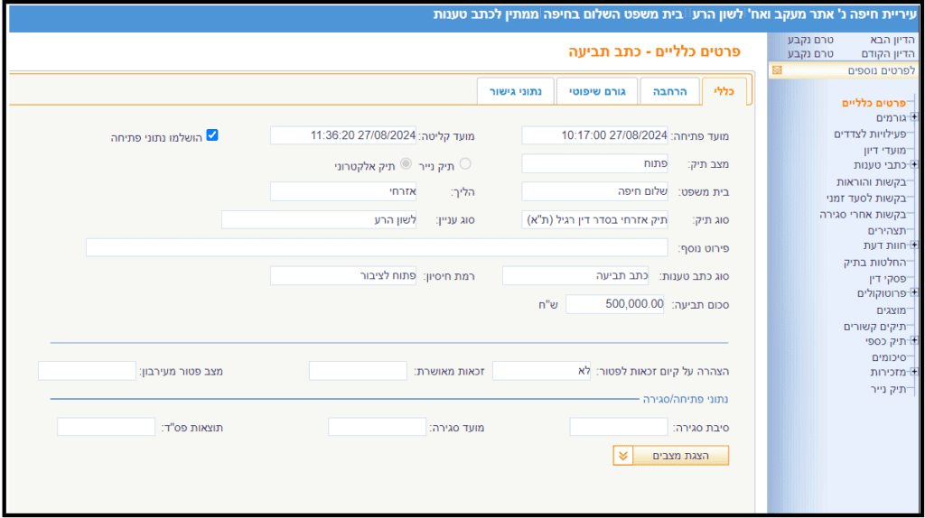Open בקשות אחרי סגירה in the sidebar
The height and width of the screenshot is (518, 925).
point(863,215)
